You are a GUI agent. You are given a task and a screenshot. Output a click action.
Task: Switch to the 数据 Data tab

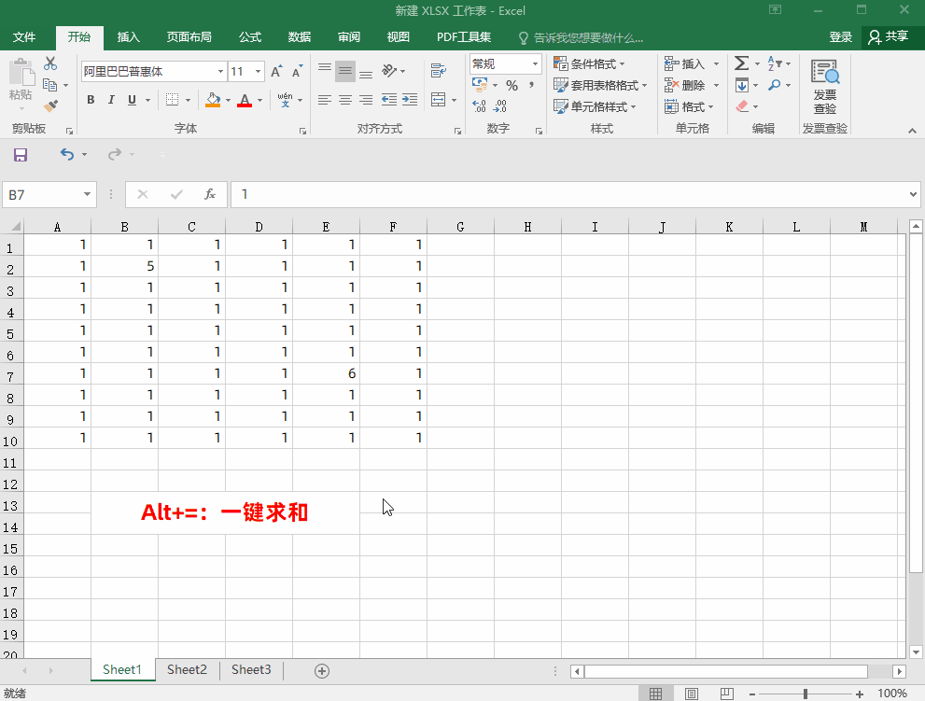299,37
